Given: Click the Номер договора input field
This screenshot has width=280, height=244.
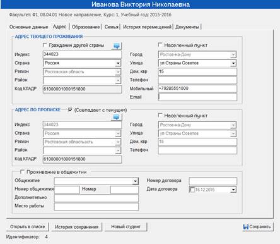Looking at the screenshot, I should pos(213,181).
